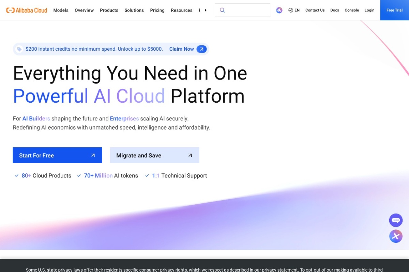This screenshot has height=272, width=409.
Task: Click the $200 instant credits promo text
Action: click(94, 49)
